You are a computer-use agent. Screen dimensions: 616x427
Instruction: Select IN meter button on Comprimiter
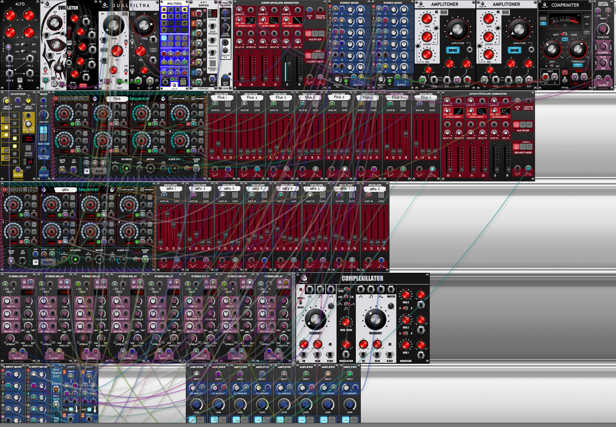pyautogui.click(x=543, y=19)
